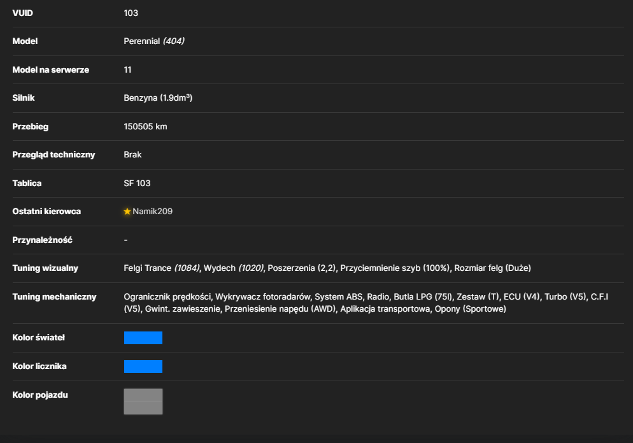
Task: Click the Model na serwerze value 11
Action: pyautogui.click(x=127, y=70)
